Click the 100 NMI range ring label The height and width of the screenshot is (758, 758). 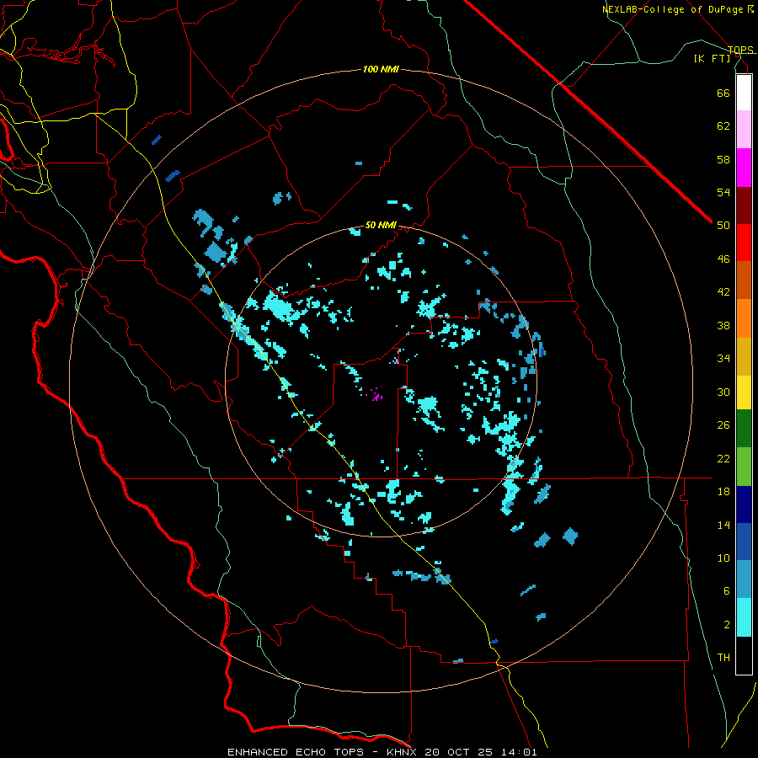tap(381, 70)
